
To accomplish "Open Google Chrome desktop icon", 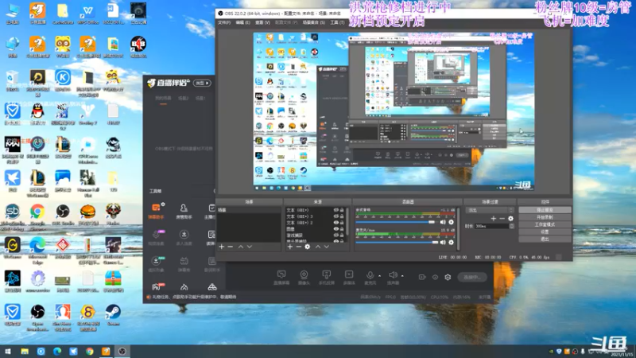I will (x=37, y=215).
